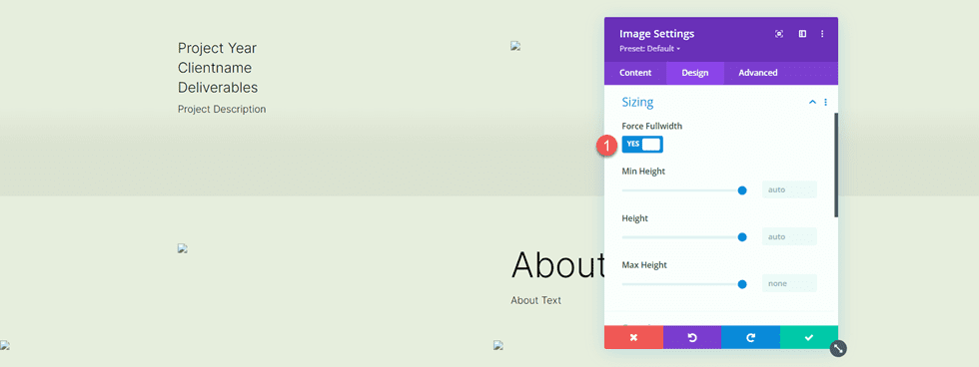Discard changes with the red X button
Screen dimensions: 979x367
633,337
